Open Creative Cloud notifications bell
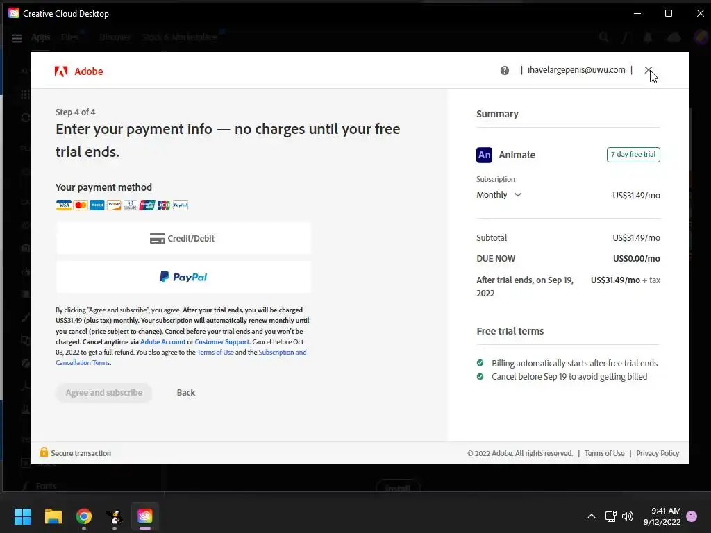Image resolution: width=711 pixels, height=533 pixels. pos(648,37)
